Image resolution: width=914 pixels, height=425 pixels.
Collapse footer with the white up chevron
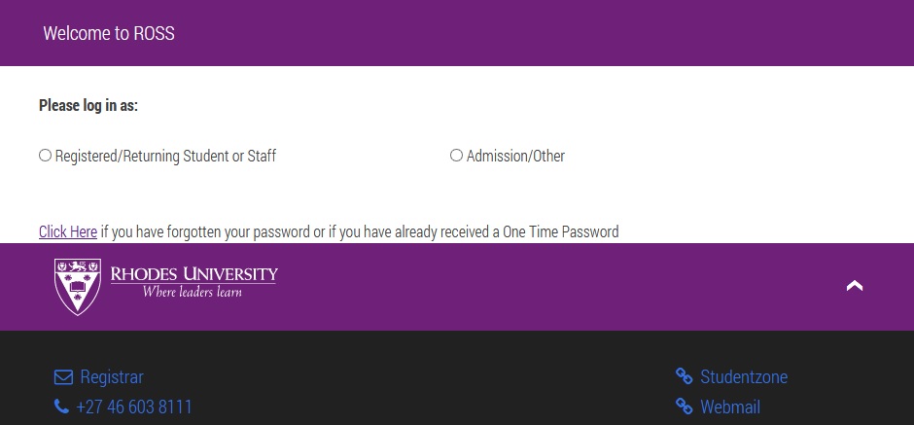pos(855,286)
